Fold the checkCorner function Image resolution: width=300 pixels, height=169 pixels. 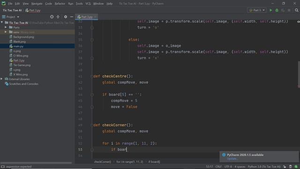[x=92, y=125]
